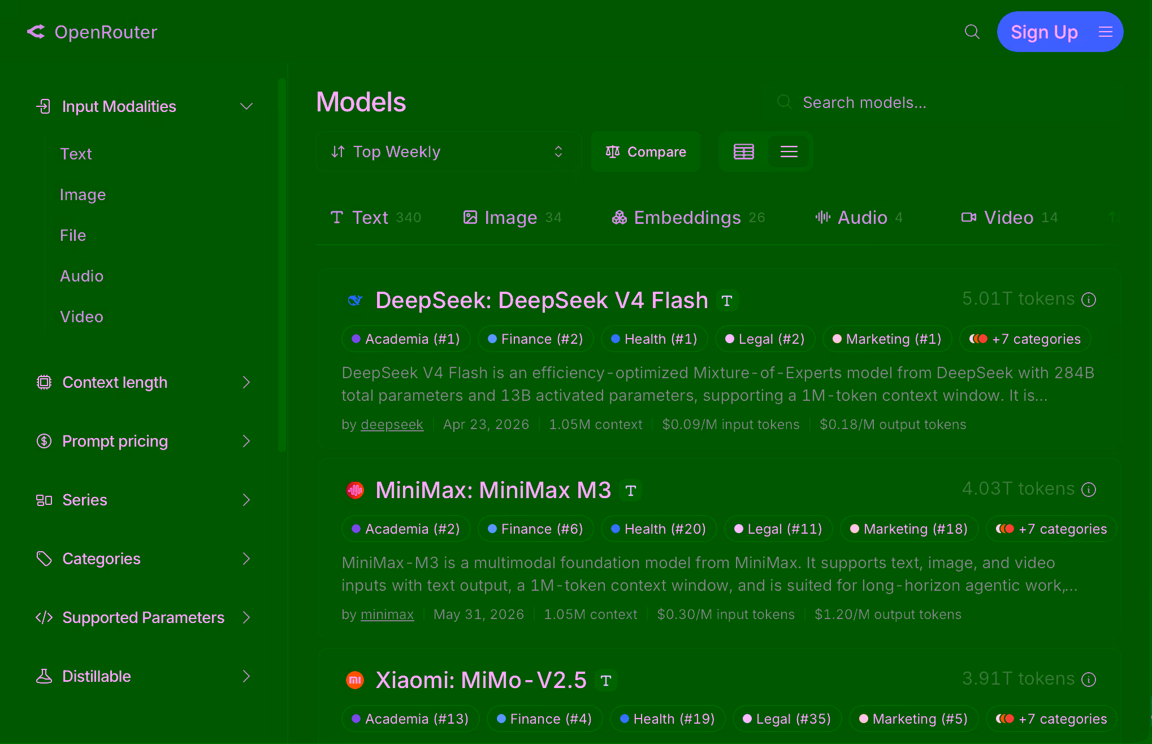Image resolution: width=1152 pixels, height=744 pixels.
Task: Click the Legal (#11) tag on MiniMax
Action: [778, 529]
